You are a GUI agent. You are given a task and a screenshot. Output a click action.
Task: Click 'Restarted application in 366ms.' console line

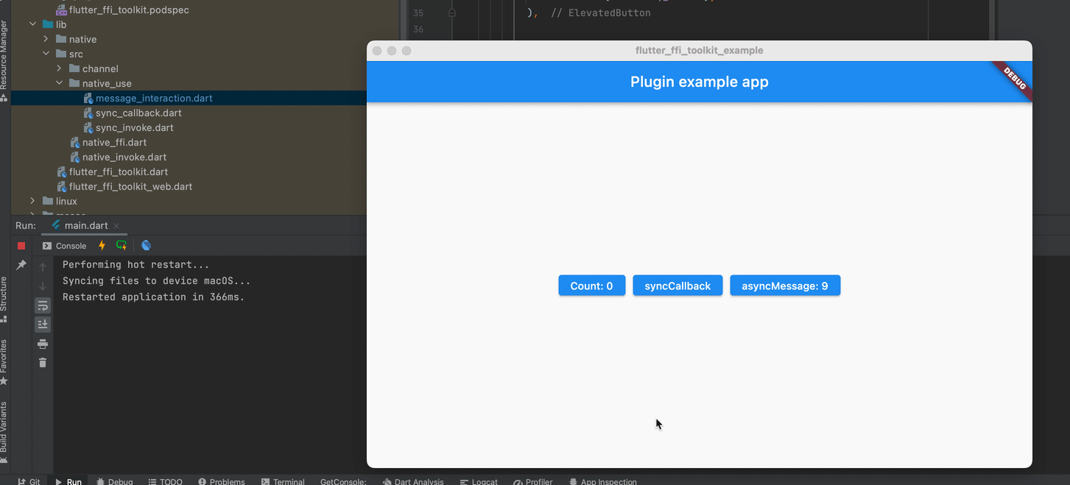tap(153, 297)
